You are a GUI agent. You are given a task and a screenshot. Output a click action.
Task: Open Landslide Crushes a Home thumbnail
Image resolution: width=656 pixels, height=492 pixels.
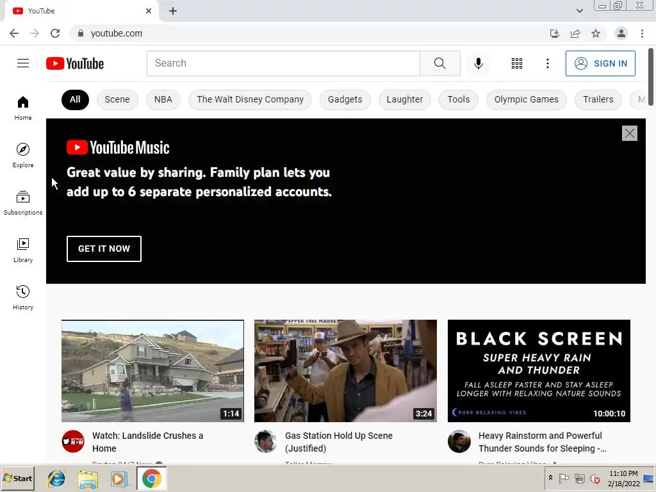click(x=152, y=371)
